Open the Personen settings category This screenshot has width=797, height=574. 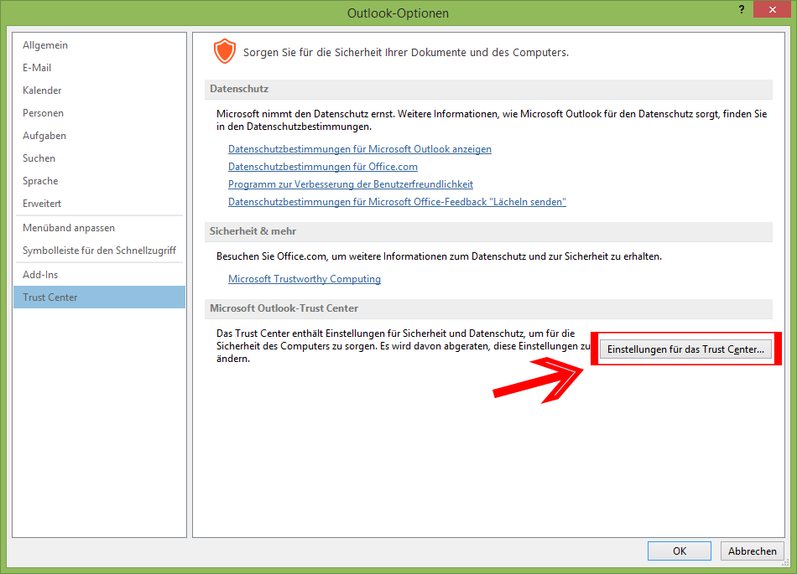(99, 112)
